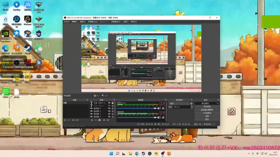The image size is (280, 157).
Task: Toggle the lock on the 文本 (GDI+) 2 source
Action: pyautogui.click(x=112, y=103)
